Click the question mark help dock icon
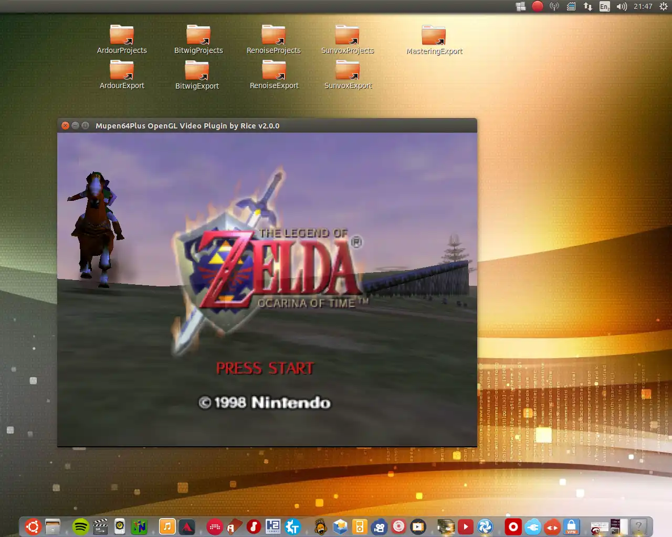The image size is (672, 537). point(638,527)
